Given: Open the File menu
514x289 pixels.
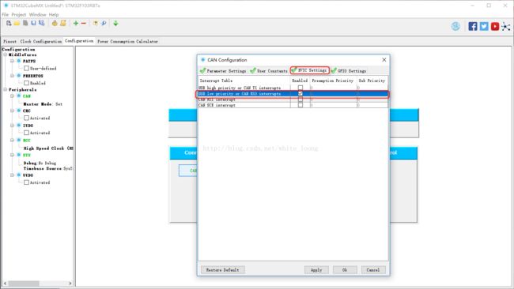Looking at the screenshot, I should [x=6, y=15].
